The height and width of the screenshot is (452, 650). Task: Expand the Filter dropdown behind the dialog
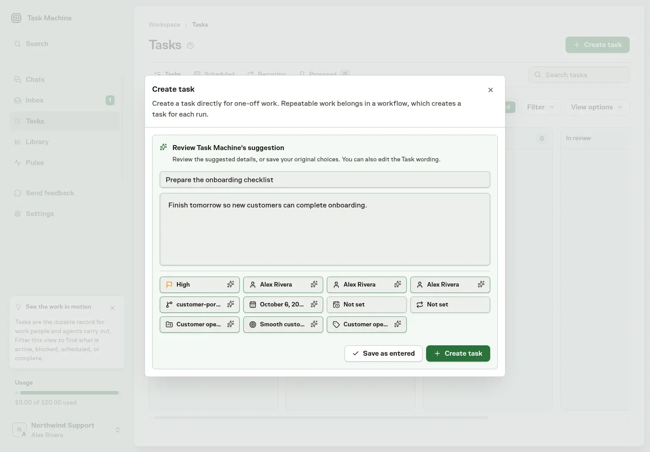point(541,107)
